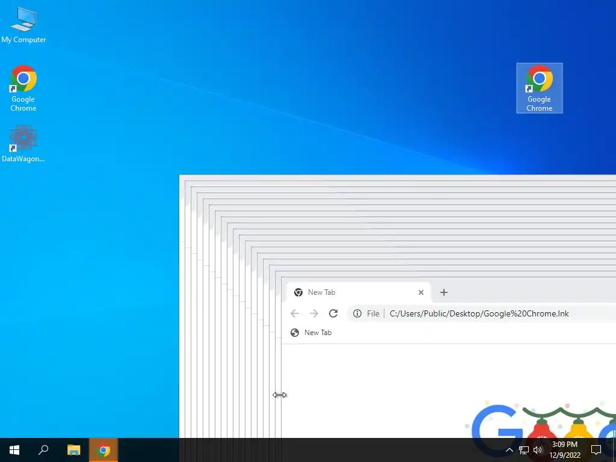Select the highlighted Google Chrome shortcut at right
The height and width of the screenshot is (462, 616).
pos(540,88)
